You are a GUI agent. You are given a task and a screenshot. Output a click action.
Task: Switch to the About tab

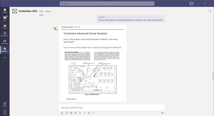pos(48,11)
